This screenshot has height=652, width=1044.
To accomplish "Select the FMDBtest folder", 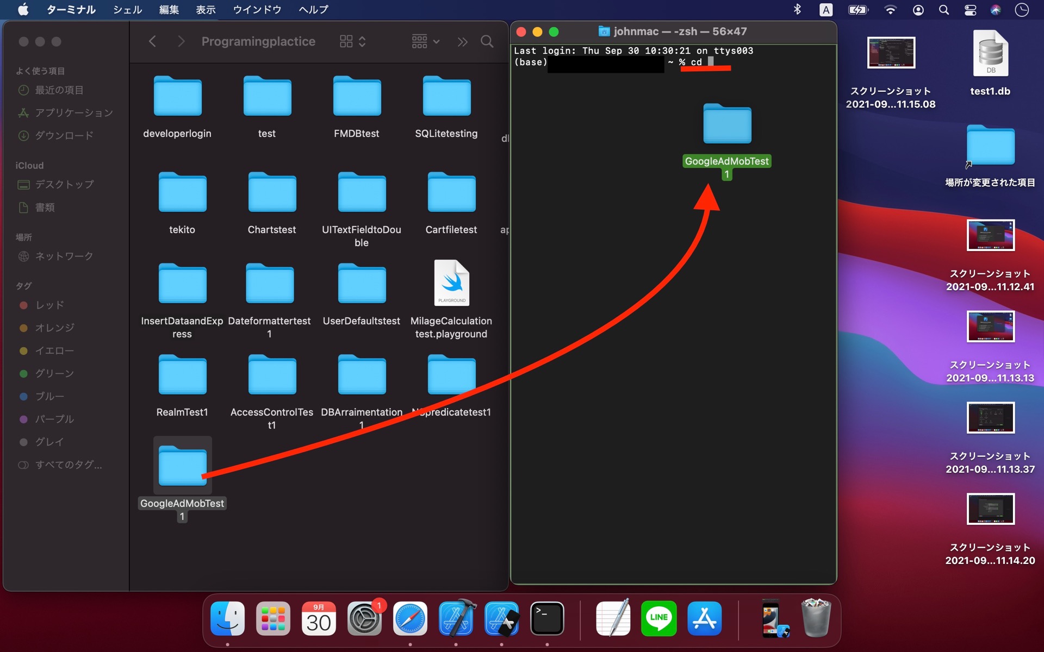I will coord(357,96).
